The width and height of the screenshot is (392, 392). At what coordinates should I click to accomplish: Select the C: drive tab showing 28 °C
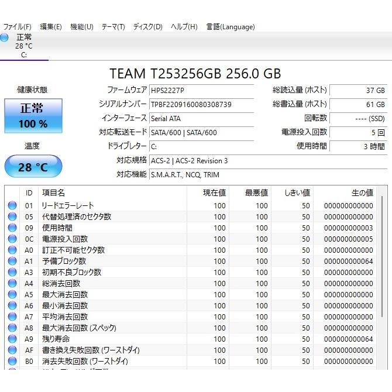pos(24,46)
